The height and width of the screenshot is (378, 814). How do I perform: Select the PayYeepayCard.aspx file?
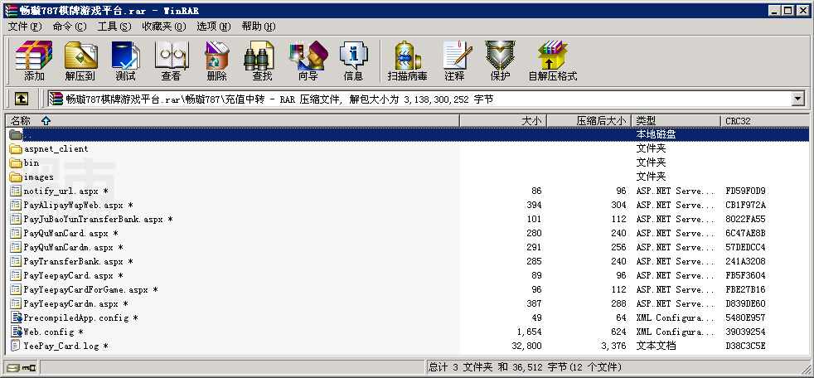pyautogui.click(x=73, y=275)
